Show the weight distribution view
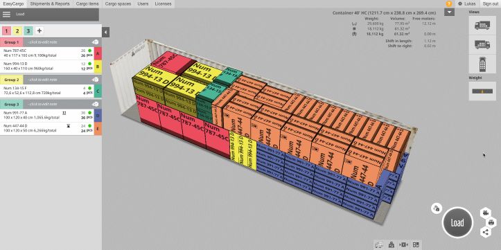 pos(482,91)
